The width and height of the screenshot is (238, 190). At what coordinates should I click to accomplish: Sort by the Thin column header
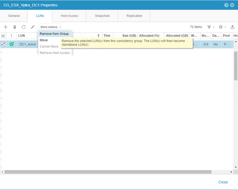point(107,36)
